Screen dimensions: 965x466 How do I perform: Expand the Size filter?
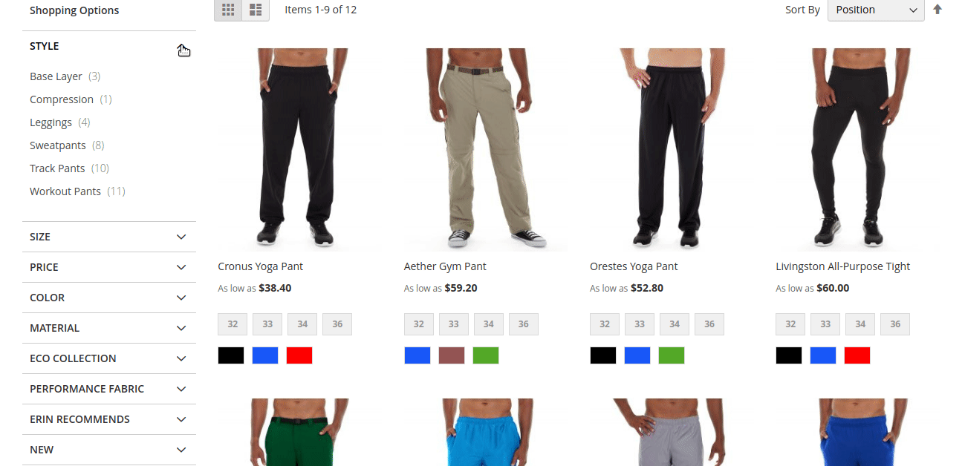coord(109,237)
